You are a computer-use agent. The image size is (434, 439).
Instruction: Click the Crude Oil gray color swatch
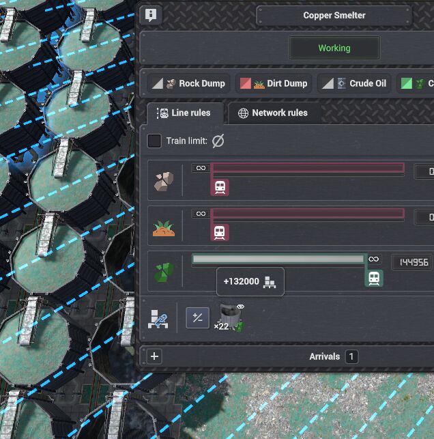click(x=328, y=83)
